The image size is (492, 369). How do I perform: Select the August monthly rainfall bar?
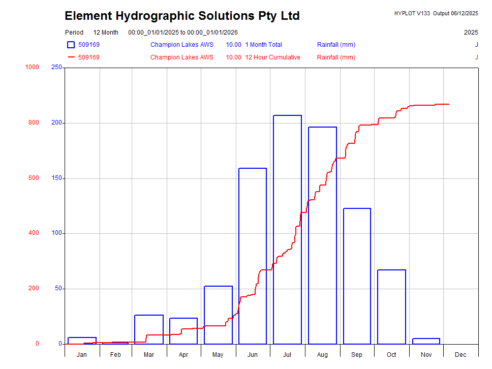click(322, 235)
